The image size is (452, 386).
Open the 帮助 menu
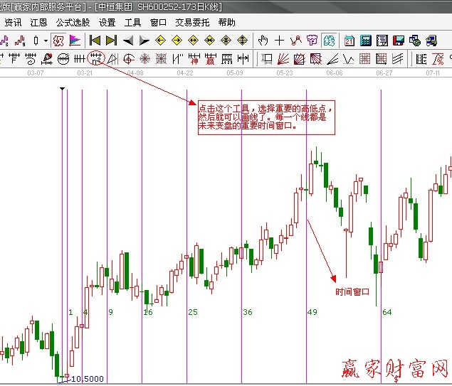coord(227,22)
